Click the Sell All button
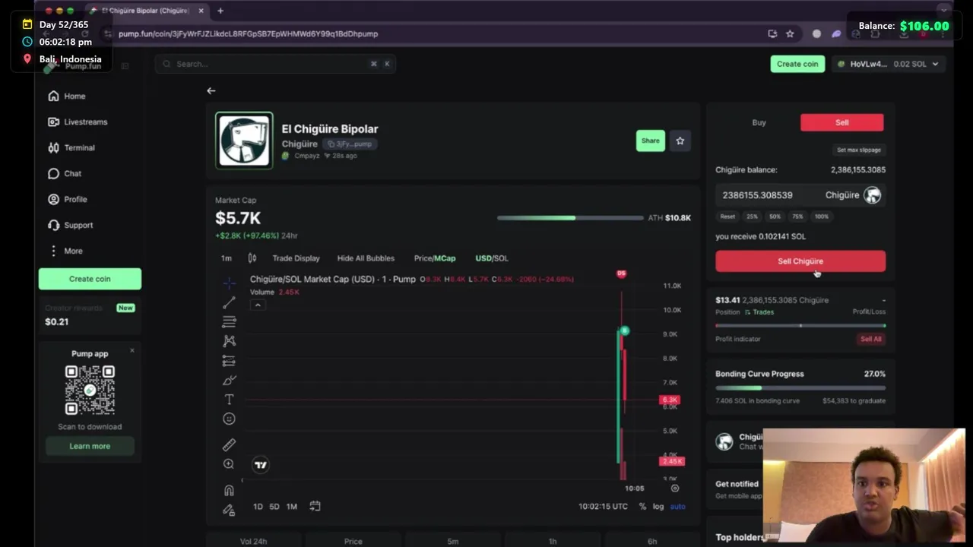This screenshot has width=973, height=547. point(871,339)
